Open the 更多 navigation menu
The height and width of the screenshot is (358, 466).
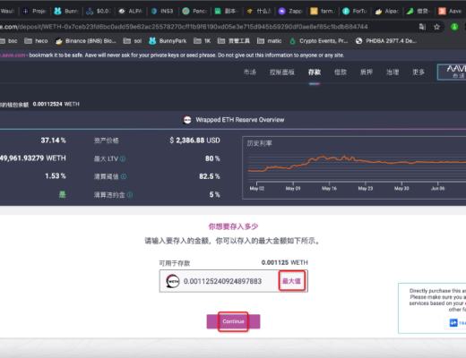419,72
